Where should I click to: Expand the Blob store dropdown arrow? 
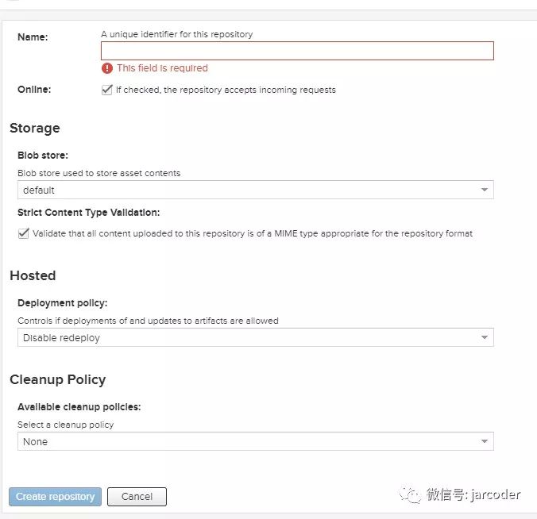[485, 190]
